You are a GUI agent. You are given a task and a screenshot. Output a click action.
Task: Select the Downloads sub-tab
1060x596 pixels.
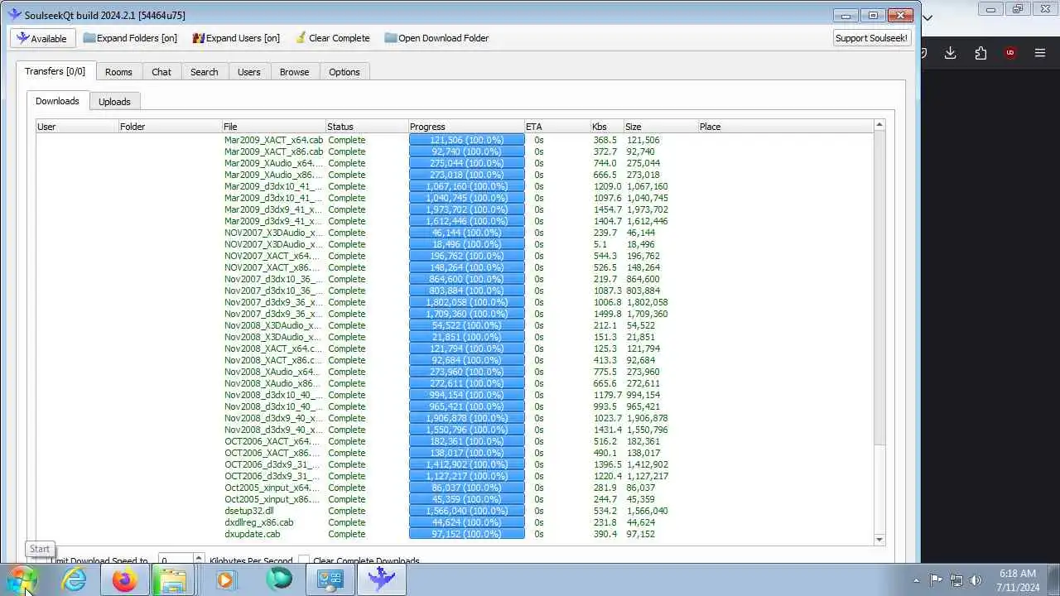pyautogui.click(x=57, y=101)
